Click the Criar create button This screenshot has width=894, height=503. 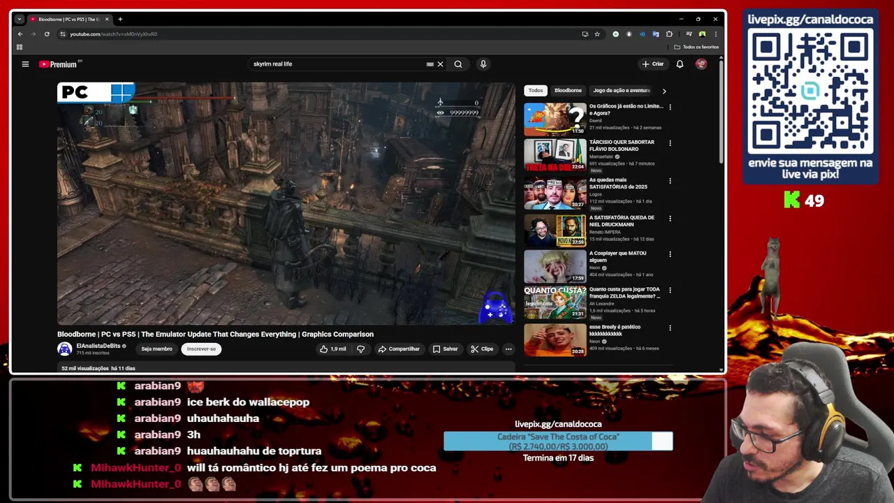point(653,64)
